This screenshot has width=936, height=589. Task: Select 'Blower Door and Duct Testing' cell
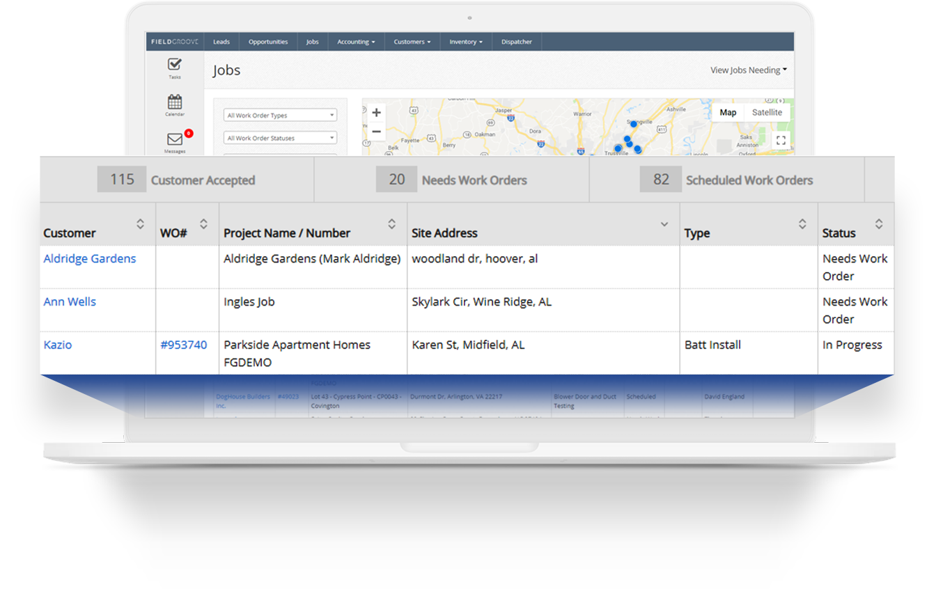585,400
